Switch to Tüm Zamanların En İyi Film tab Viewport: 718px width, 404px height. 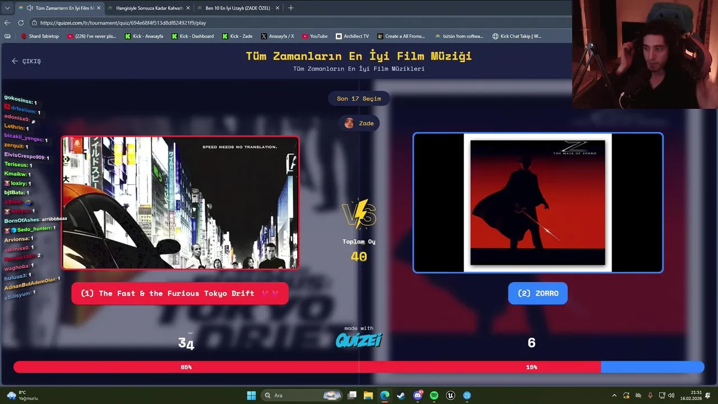point(61,8)
